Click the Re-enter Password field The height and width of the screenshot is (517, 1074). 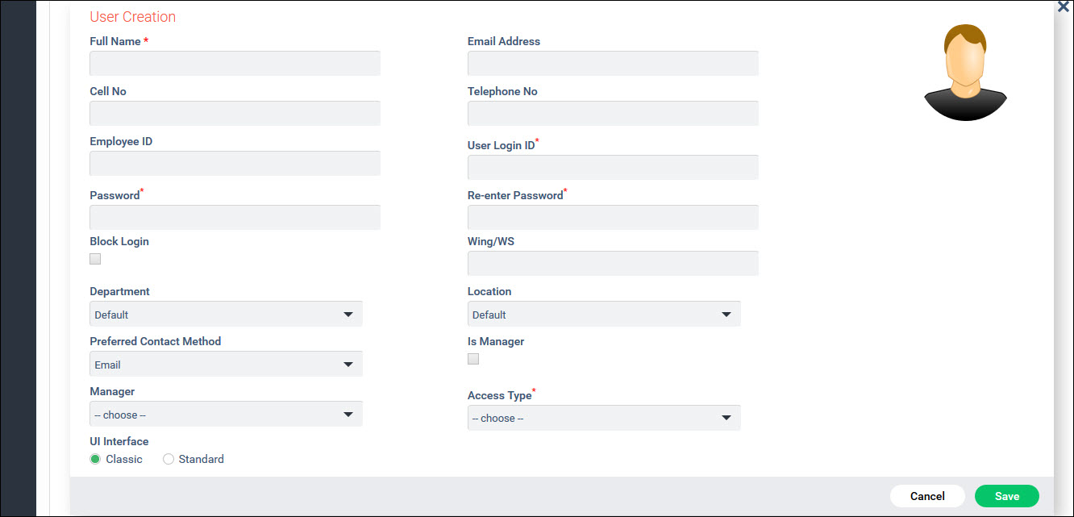[x=613, y=217]
